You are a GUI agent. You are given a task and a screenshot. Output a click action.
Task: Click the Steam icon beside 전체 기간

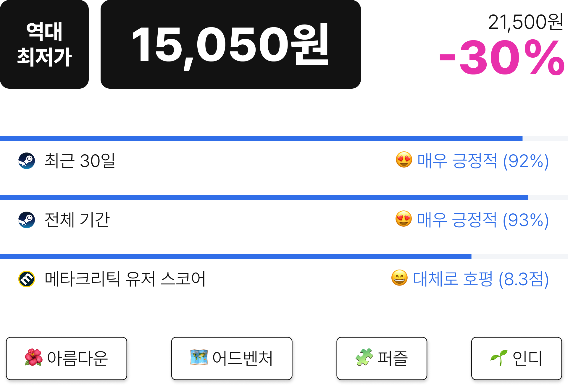tap(27, 220)
